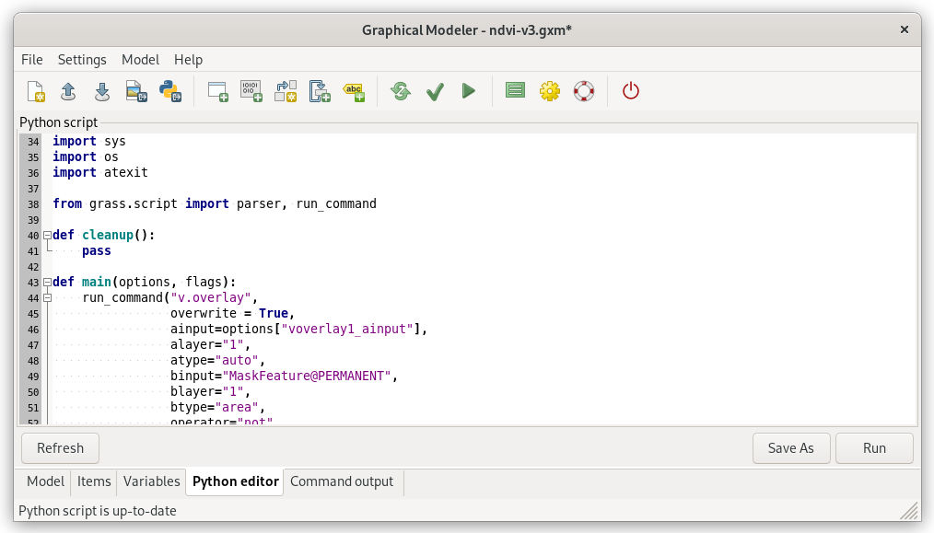Collapse the cleanup() function fold marker
The height and width of the screenshot is (533, 934).
pos(47,236)
